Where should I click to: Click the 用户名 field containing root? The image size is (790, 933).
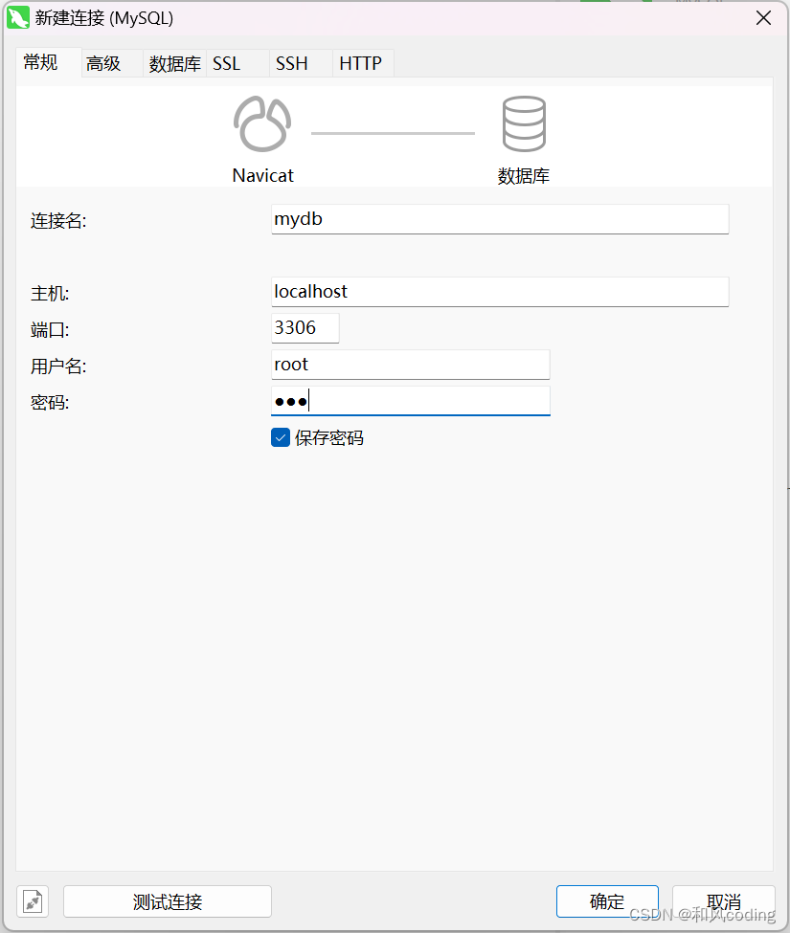coord(410,365)
